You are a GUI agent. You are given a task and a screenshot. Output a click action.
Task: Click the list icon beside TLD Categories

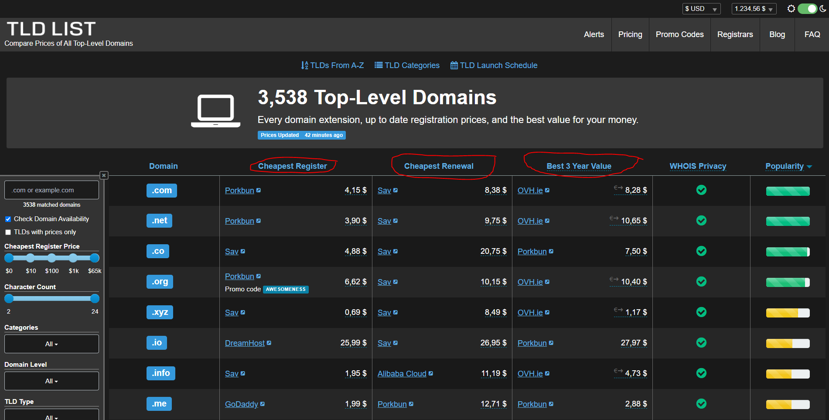coord(379,65)
